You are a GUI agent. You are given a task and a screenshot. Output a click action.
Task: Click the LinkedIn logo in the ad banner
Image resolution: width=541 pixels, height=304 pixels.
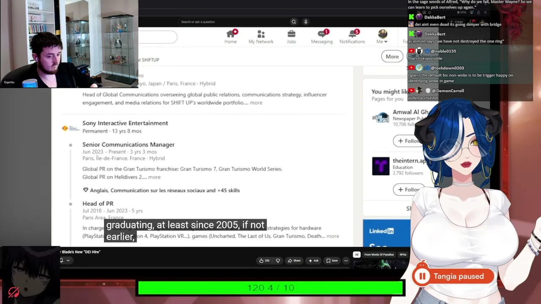(x=381, y=231)
